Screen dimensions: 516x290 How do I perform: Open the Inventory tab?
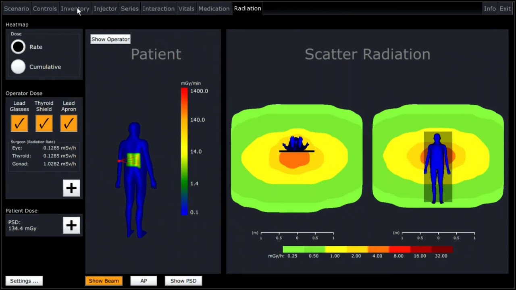pyautogui.click(x=75, y=8)
